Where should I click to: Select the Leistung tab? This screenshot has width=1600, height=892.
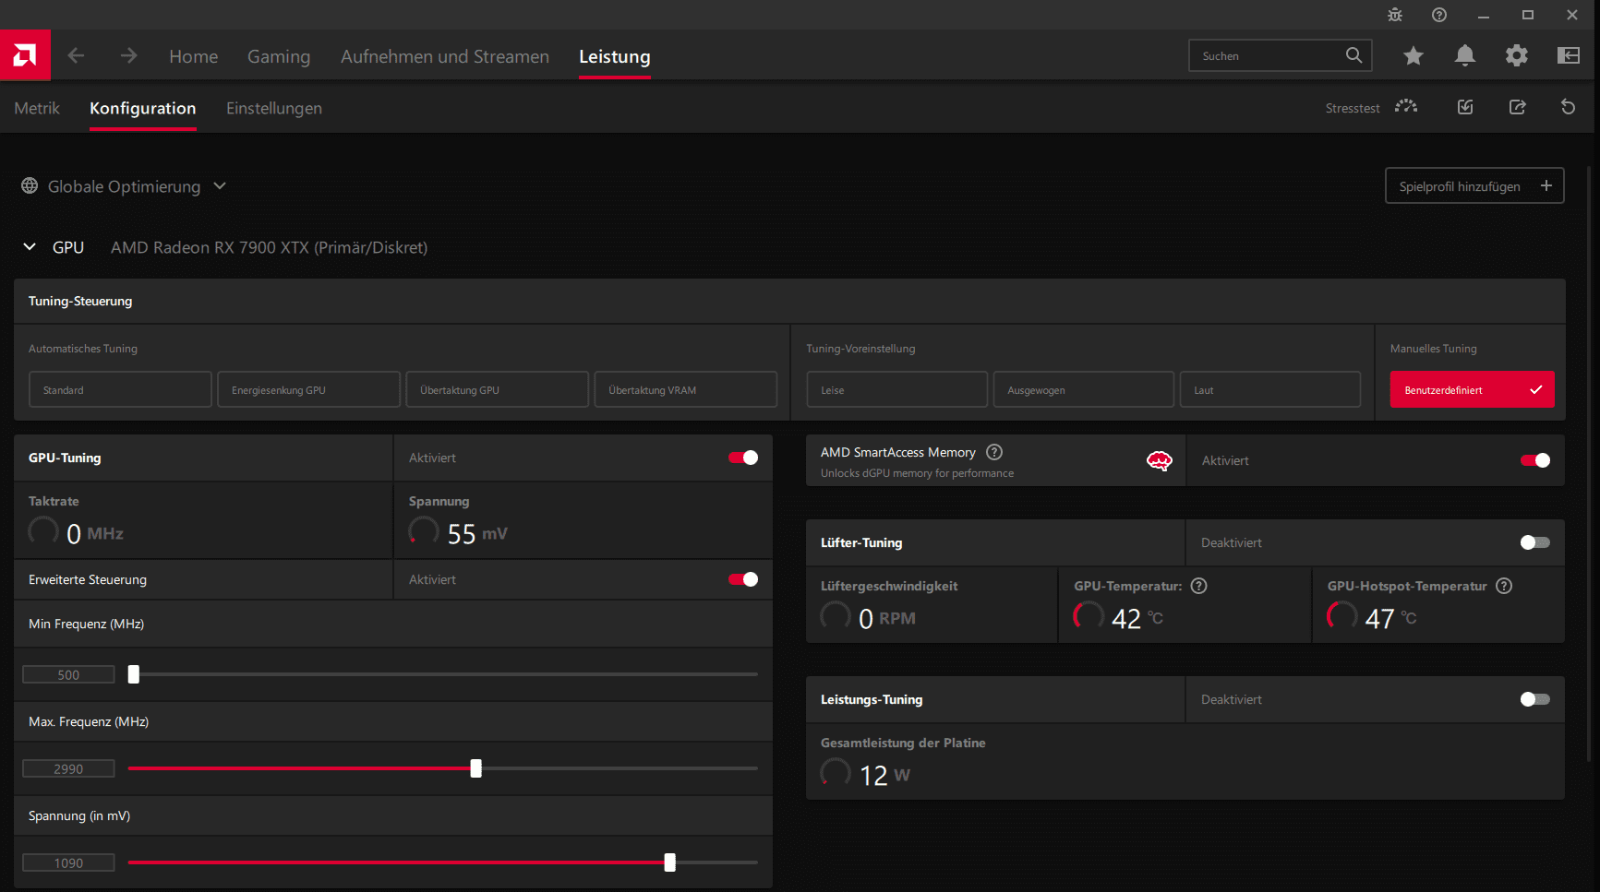(615, 56)
